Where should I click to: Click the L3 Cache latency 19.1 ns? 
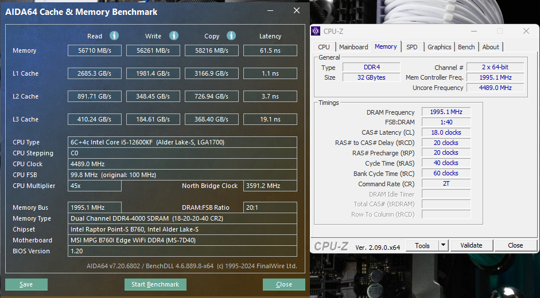coord(270,119)
